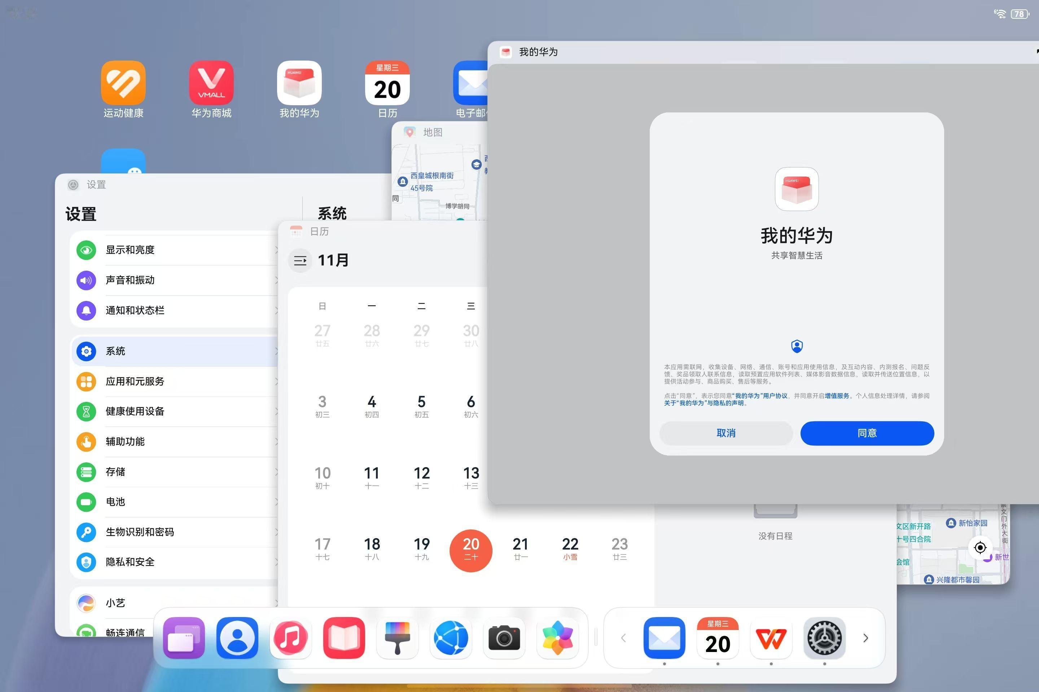Open the "我的华为"用户协议 link

point(760,396)
